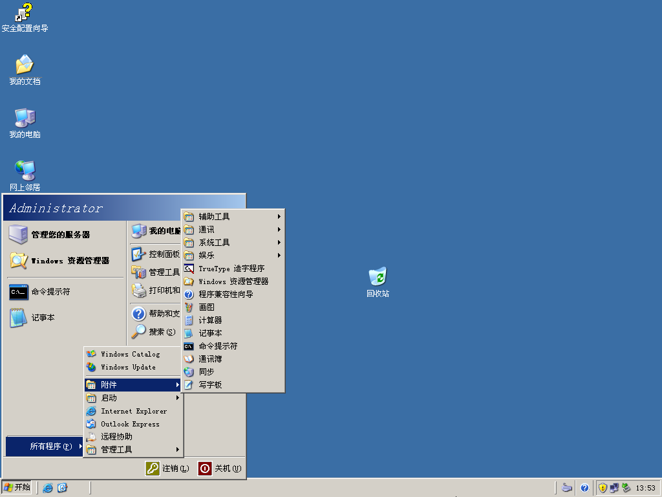Select the 我的文档 desktop icon
662x497 pixels.
pos(25,70)
